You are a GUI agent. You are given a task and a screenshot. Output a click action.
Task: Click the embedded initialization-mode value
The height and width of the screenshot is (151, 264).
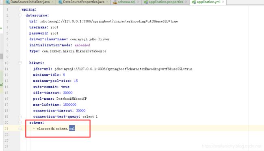click(x=82, y=45)
